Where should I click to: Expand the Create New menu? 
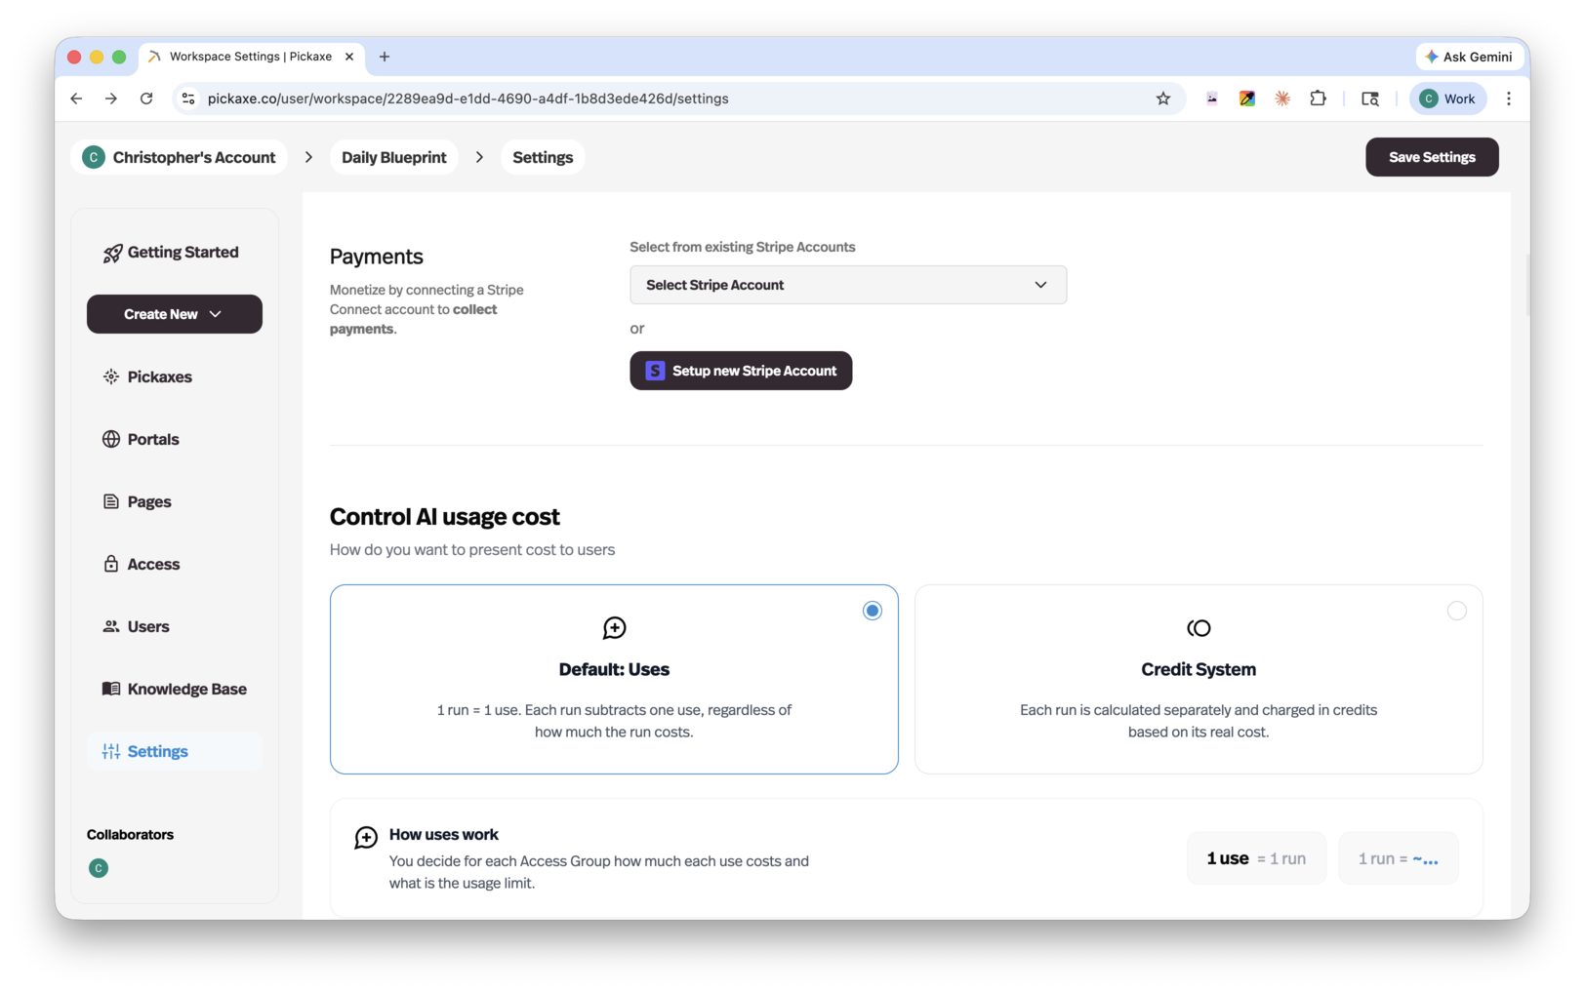click(x=174, y=313)
